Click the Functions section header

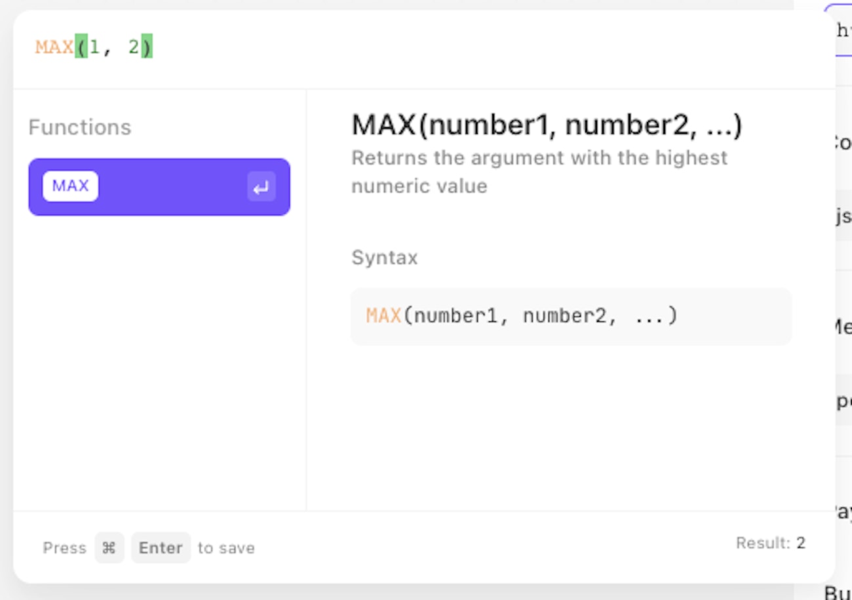click(x=80, y=127)
